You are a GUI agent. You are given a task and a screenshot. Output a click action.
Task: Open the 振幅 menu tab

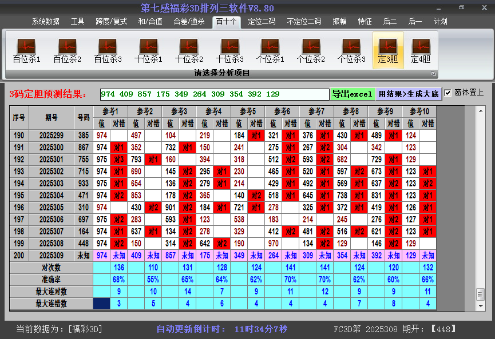tap(340, 21)
